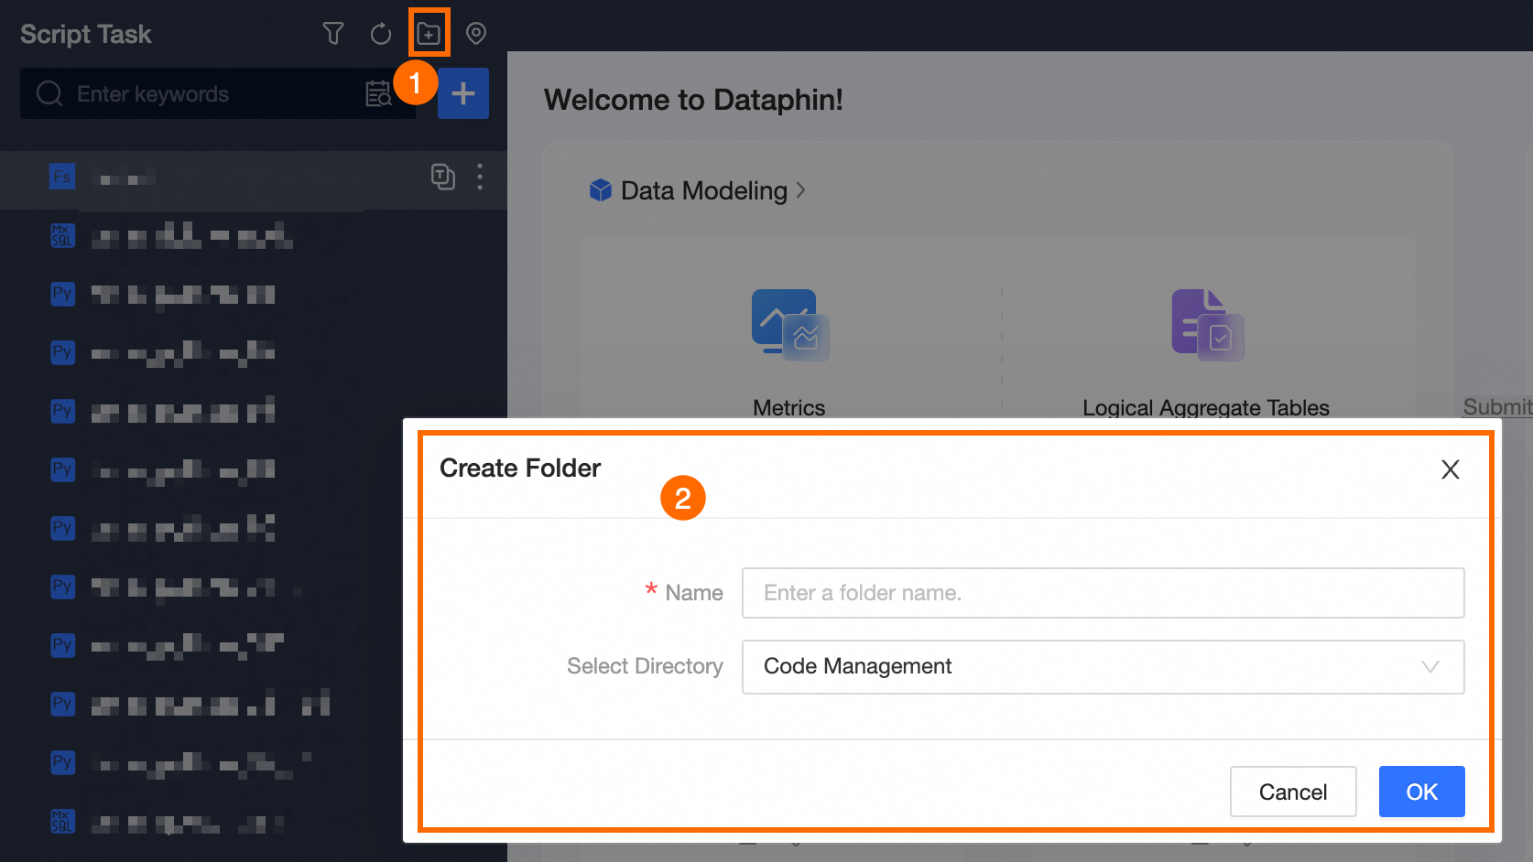
Task: Click the blue plus button to create task
Action: (462, 93)
